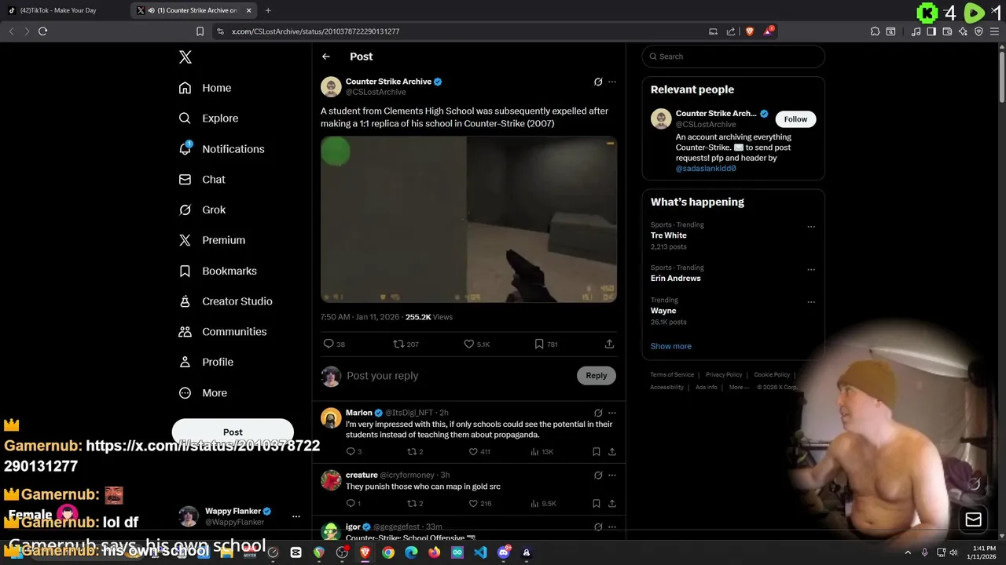Viewport: 1006px width, 565px height.
Task: Click the X Search box
Action: point(733,56)
